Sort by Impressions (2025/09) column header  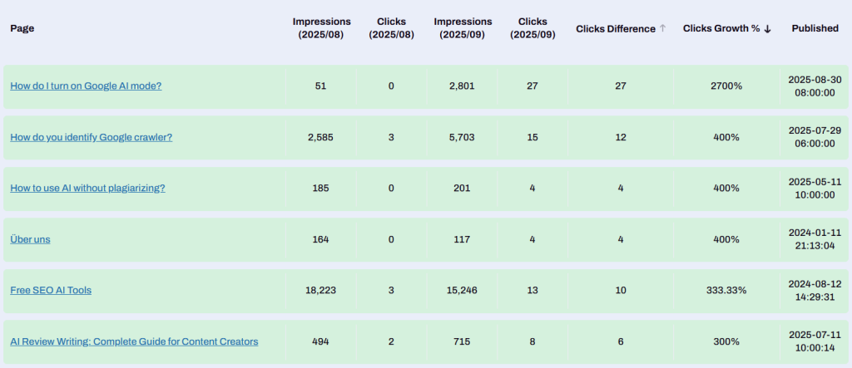point(463,27)
